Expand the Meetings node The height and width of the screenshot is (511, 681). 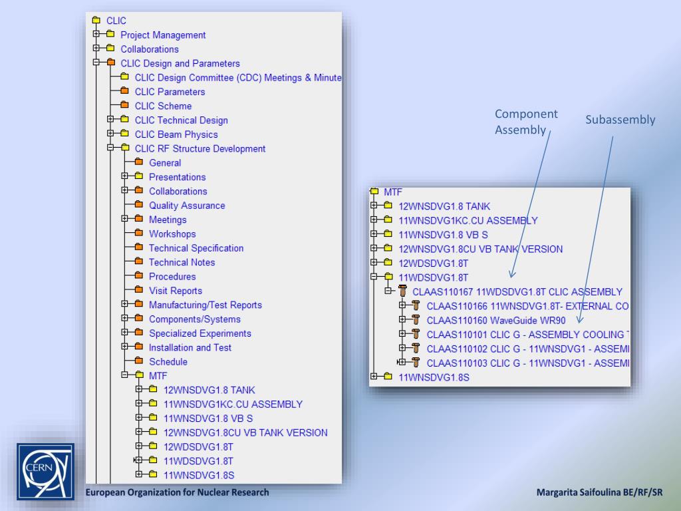pyautogui.click(x=124, y=218)
